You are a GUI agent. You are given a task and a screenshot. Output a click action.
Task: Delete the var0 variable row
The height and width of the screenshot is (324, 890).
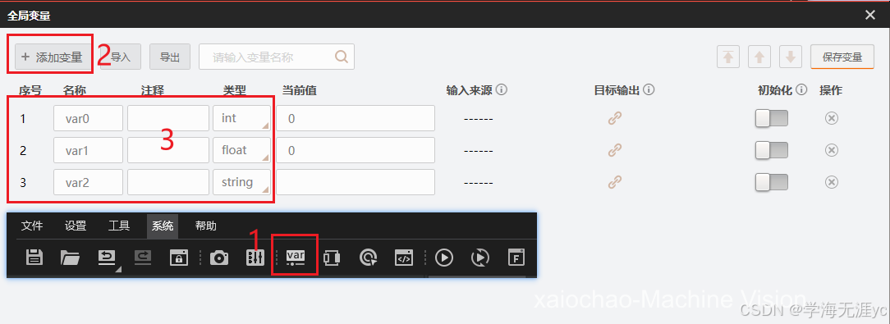coord(831,118)
